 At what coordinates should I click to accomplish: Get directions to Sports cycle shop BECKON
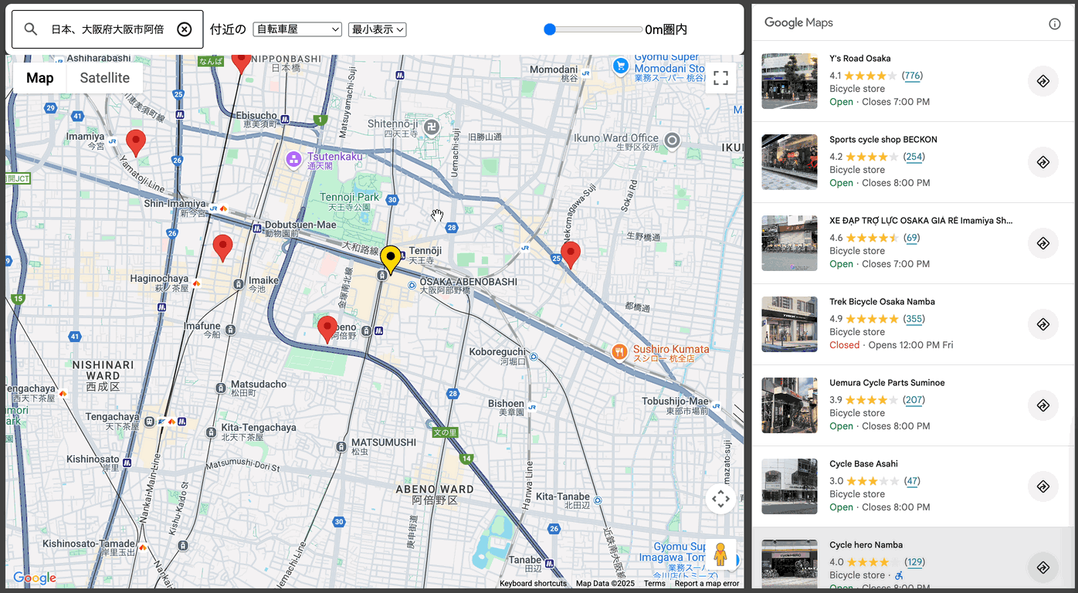coord(1043,162)
